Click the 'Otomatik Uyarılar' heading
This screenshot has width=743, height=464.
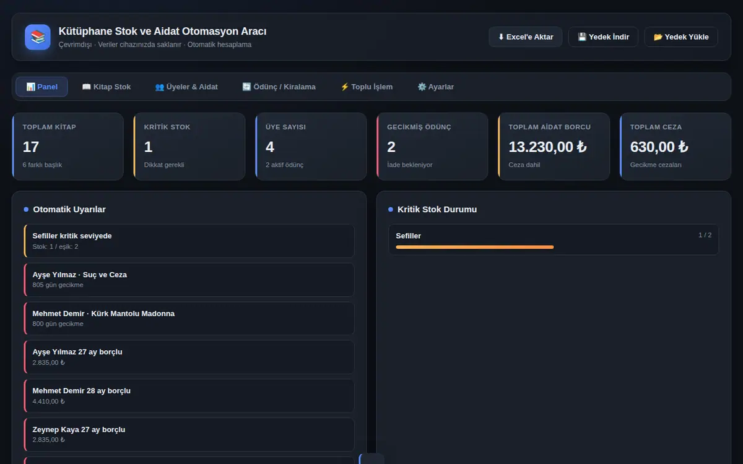click(69, 209)
